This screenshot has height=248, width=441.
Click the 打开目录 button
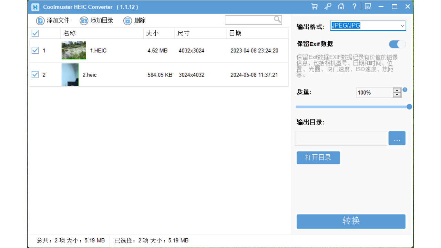[318, 158]
